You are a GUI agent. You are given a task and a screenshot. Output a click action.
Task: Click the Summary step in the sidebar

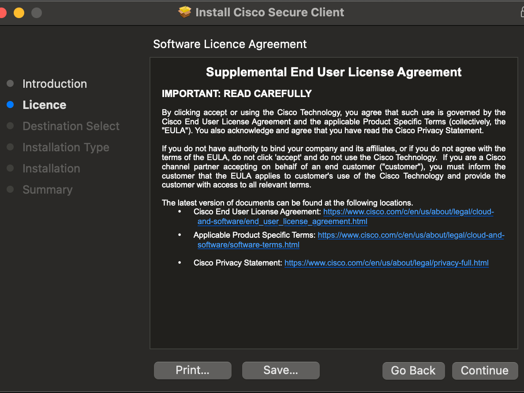(47, 190)
